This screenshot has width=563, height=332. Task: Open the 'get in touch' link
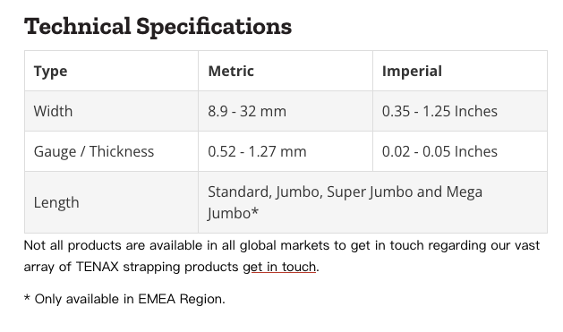click(279, 267)
